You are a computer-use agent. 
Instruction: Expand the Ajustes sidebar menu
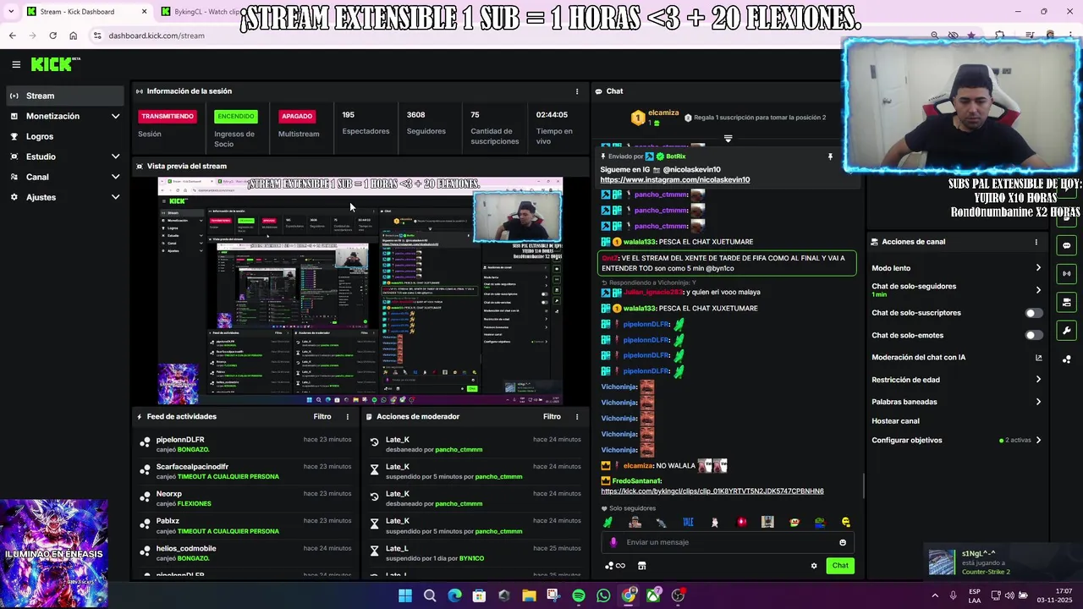63,197
